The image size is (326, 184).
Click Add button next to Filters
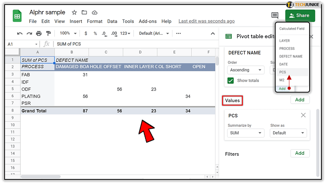coord(300,153)
